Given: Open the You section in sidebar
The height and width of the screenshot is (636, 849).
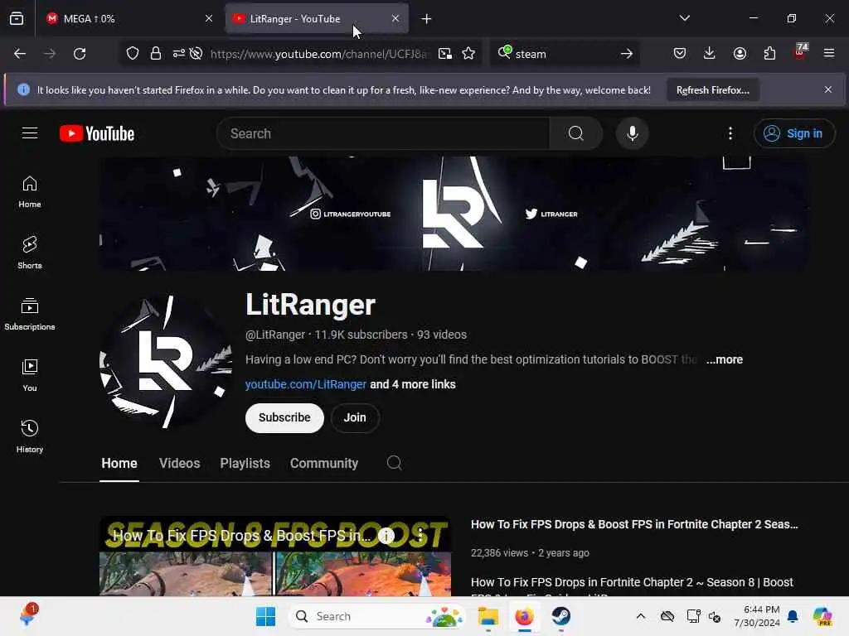Looking at the screenshot, I should click(x=30, y=375).
